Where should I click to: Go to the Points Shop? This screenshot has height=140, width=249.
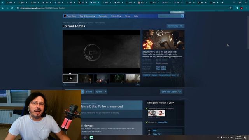(x=116, y=16)
